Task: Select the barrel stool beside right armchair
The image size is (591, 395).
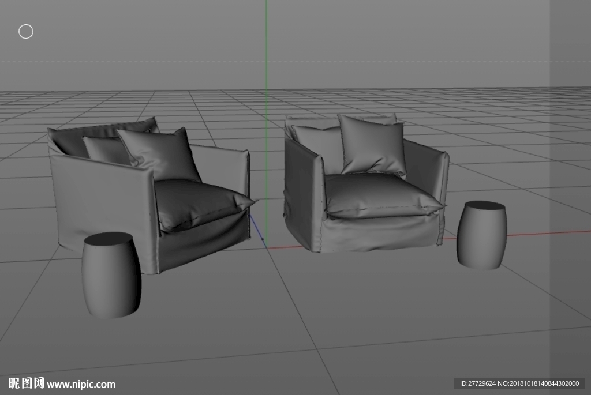Action: click(x=482, y=235)
